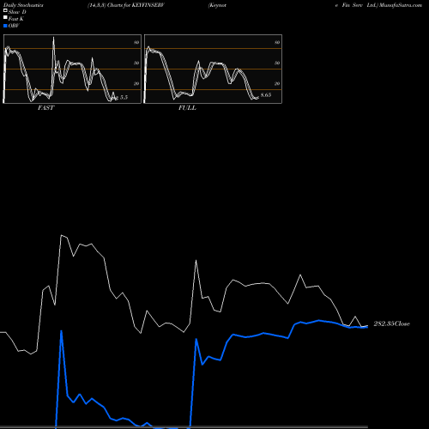Screen dimensions: 429x429
Task: Click the Slow D legend swatch
Action: pos(5,10)
